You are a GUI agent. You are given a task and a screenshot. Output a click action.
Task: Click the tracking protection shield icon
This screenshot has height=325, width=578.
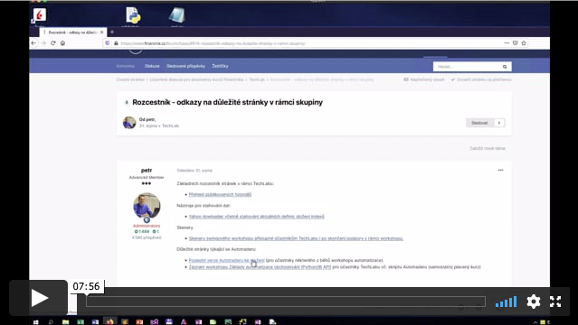108,43
